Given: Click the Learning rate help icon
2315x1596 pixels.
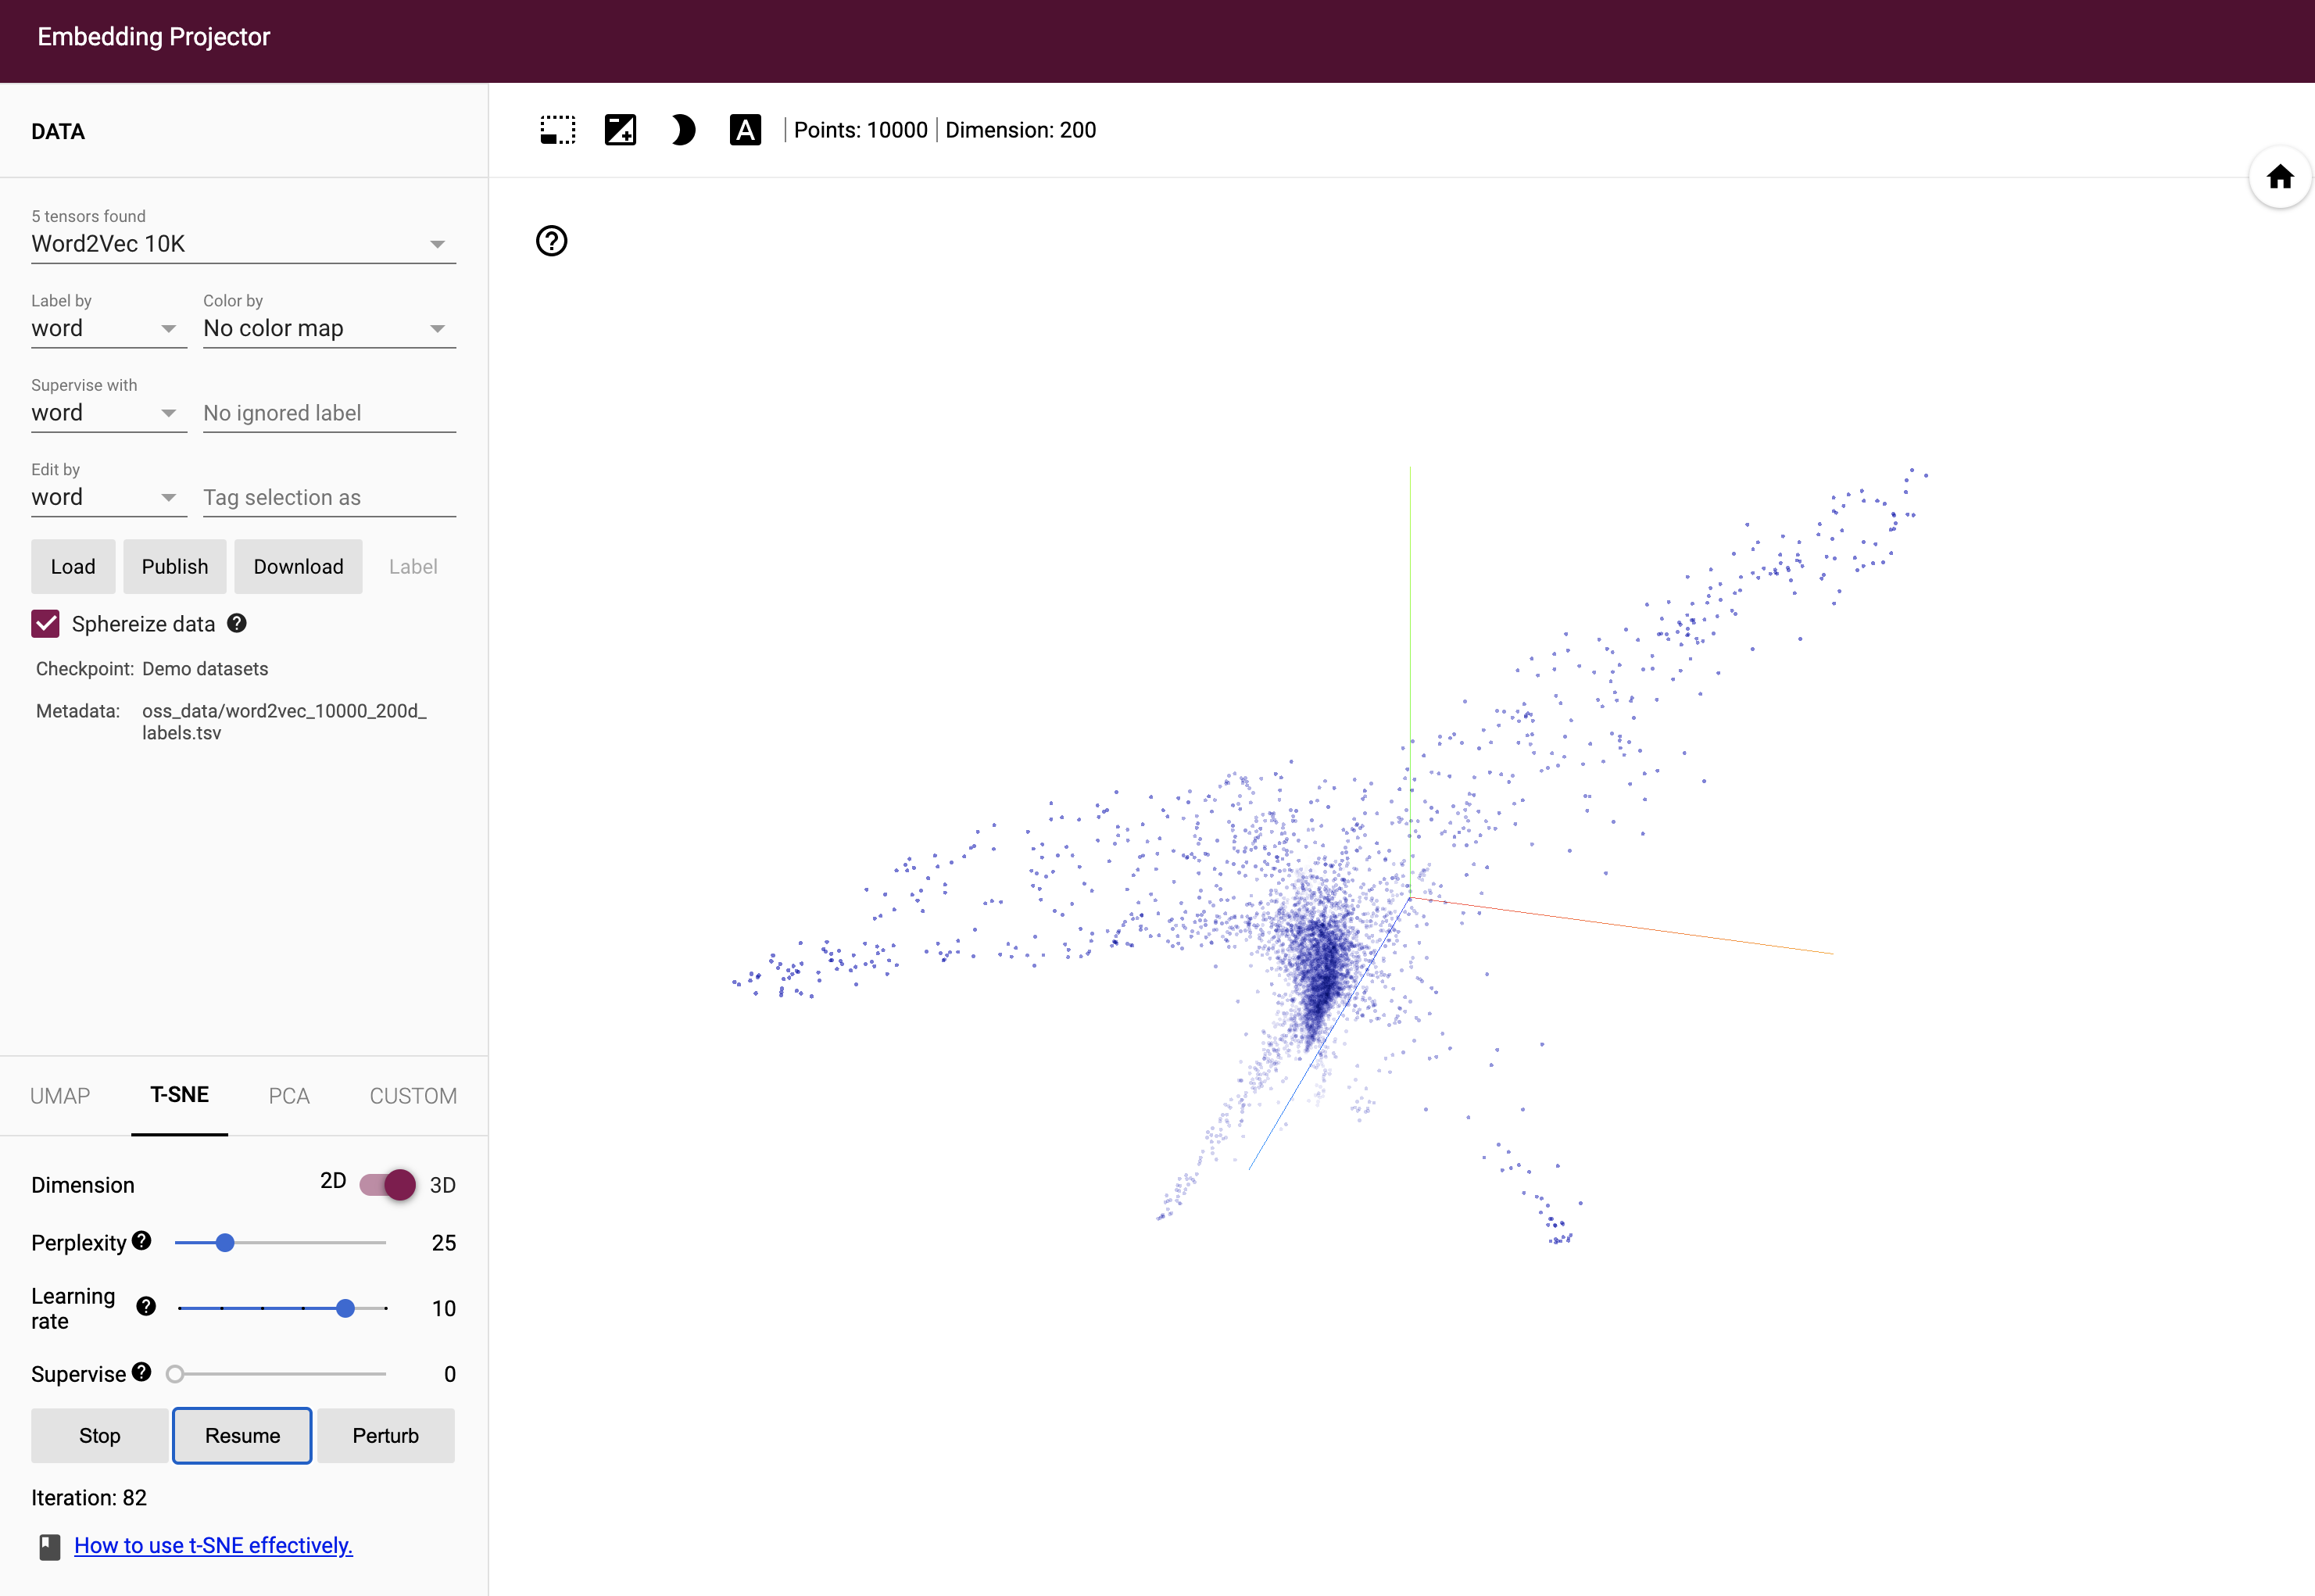Looking at the screenshot, I should pos(146,1307).
